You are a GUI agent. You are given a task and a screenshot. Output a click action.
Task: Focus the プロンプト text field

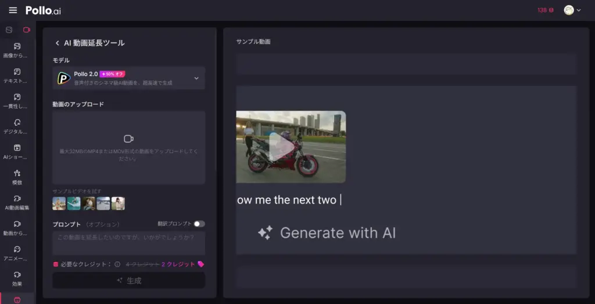pos(128,243)
